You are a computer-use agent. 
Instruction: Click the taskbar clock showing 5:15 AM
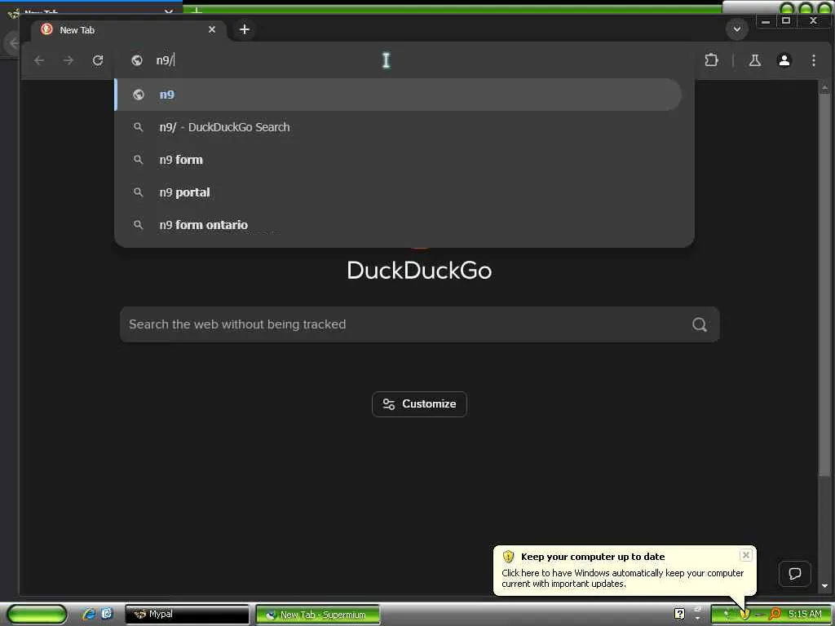(x=805, y=614)
